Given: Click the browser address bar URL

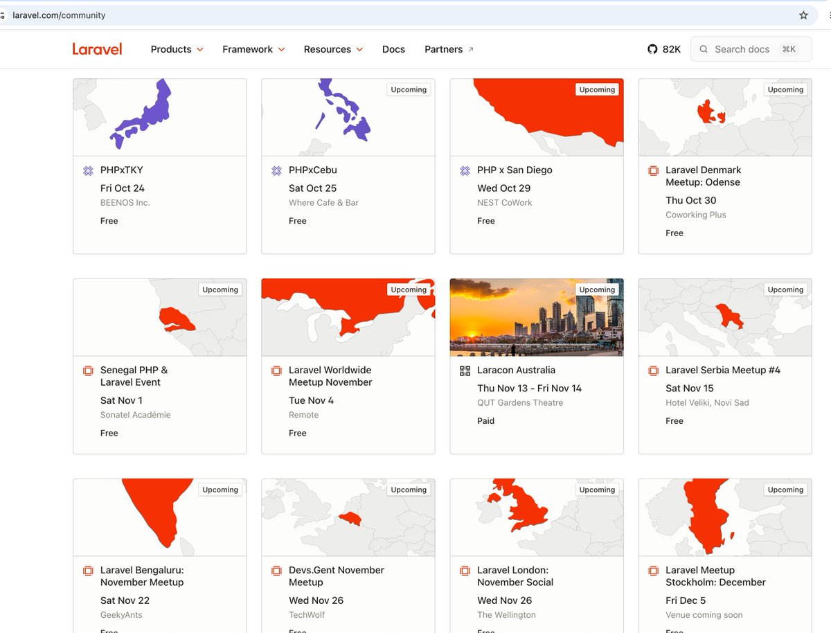Looking at the screenshot, I should coord(59,15).
